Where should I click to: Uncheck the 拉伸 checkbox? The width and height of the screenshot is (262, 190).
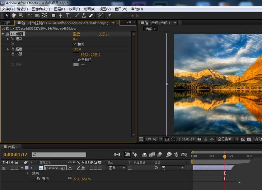[x=74, y=44]
